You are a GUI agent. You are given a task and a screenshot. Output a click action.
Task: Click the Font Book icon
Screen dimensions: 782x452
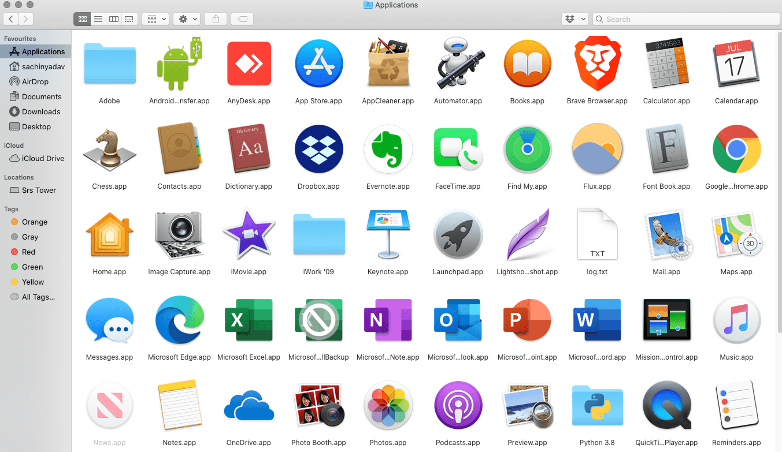(x=667, y=149)
